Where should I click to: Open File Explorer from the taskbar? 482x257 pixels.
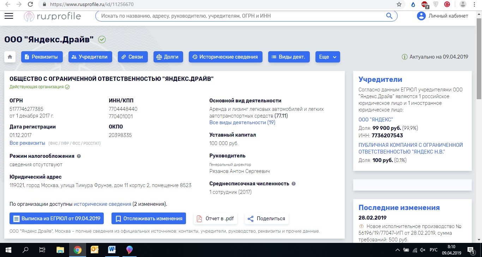pos(60,250)
